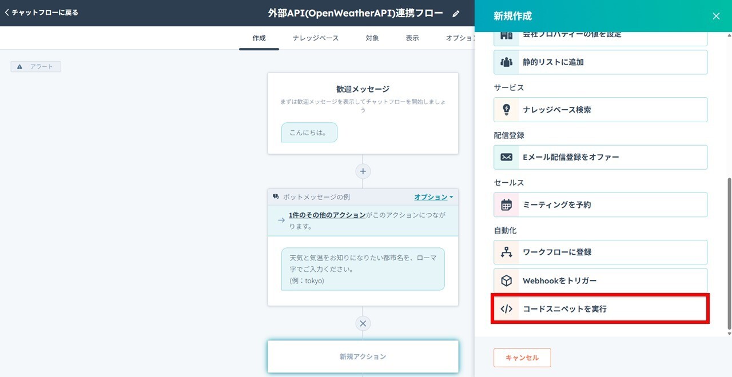Screen dimensions: 732x377
Task: Click the plus icon below the welcome message
Action: coord(363,171)
